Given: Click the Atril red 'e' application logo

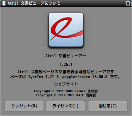Looking at the screenshot, I should click(x=66, y=30).
